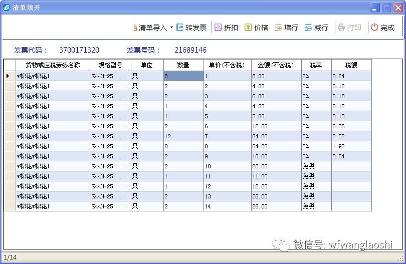Open the 价格 price option
406x264 pixels.
tap(256, 28)
